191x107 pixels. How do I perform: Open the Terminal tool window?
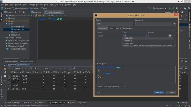28,103
